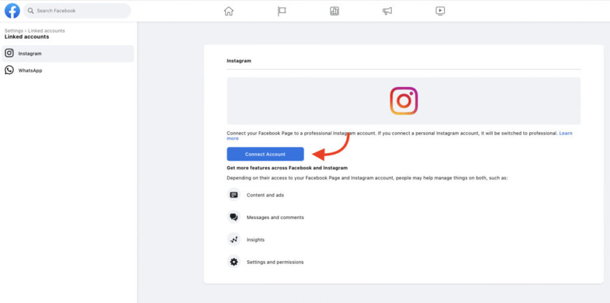Screen dimensions: 610x303
Task: Click the Instagram icon in the sidebar
Action: click(10, 54)
